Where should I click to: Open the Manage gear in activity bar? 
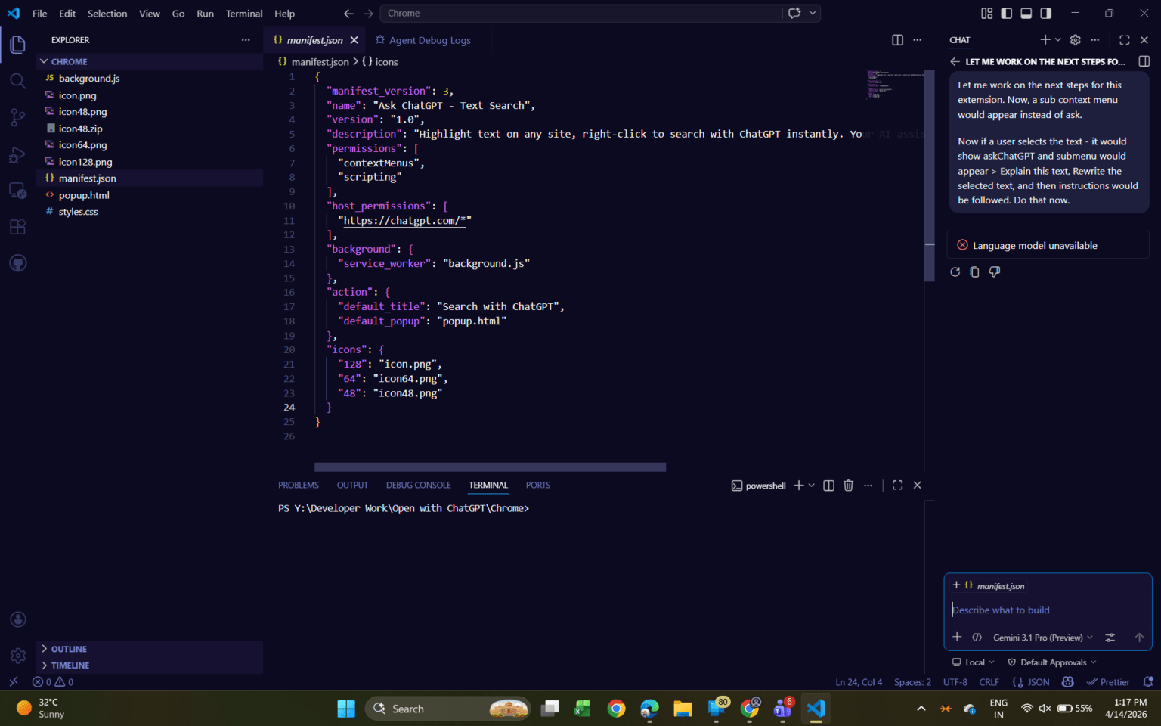[x=18, y=656]
